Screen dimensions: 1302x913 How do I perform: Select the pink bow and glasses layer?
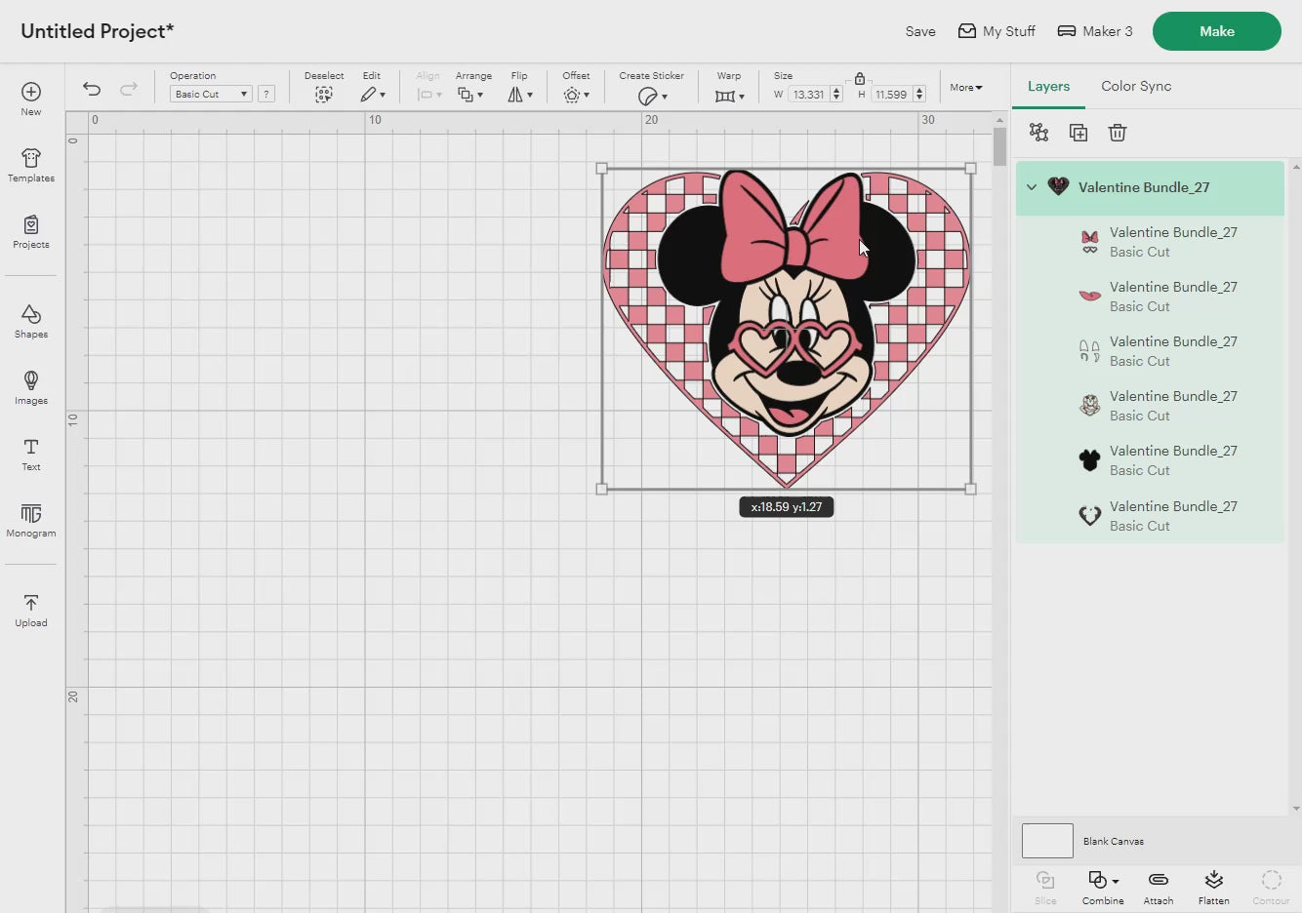tap(1150, 242)
